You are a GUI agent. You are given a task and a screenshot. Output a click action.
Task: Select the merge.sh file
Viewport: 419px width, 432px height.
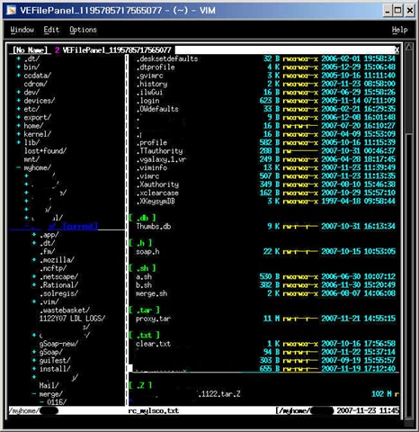152,293
